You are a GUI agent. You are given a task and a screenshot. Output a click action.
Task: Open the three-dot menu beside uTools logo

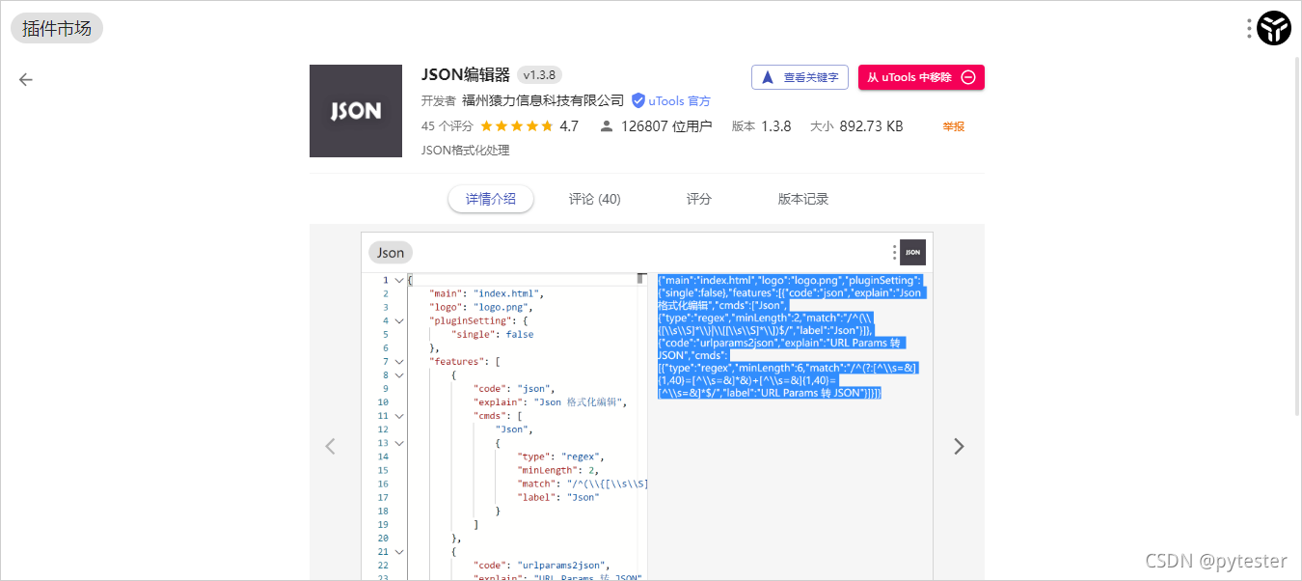1249,28
